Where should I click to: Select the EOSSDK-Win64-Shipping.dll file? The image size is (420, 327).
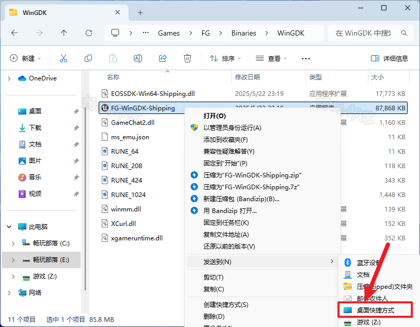pyautogui.click(x=153, y=93)
